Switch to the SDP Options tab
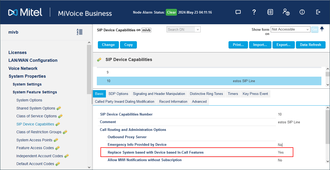 118,94
